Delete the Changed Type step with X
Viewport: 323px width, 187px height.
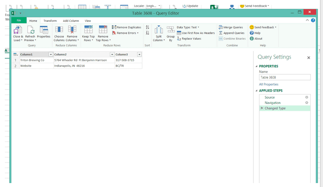pos(262,108)
